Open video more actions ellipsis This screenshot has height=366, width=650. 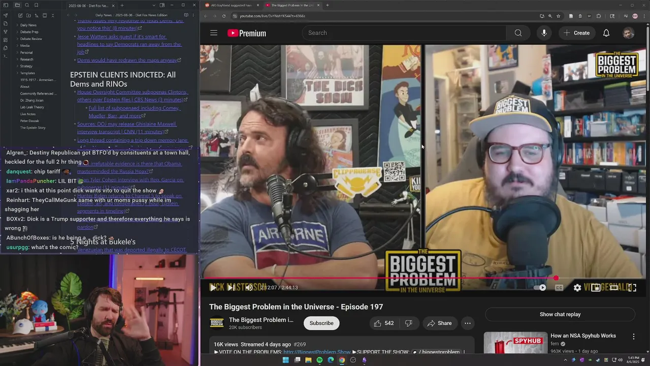[x=468, y=323]
